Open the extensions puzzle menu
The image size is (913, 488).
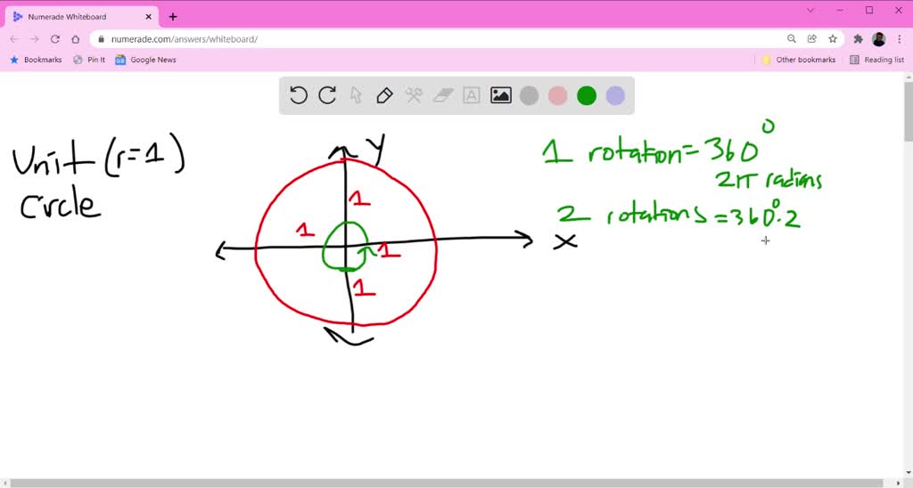click(x=859, y=39)
